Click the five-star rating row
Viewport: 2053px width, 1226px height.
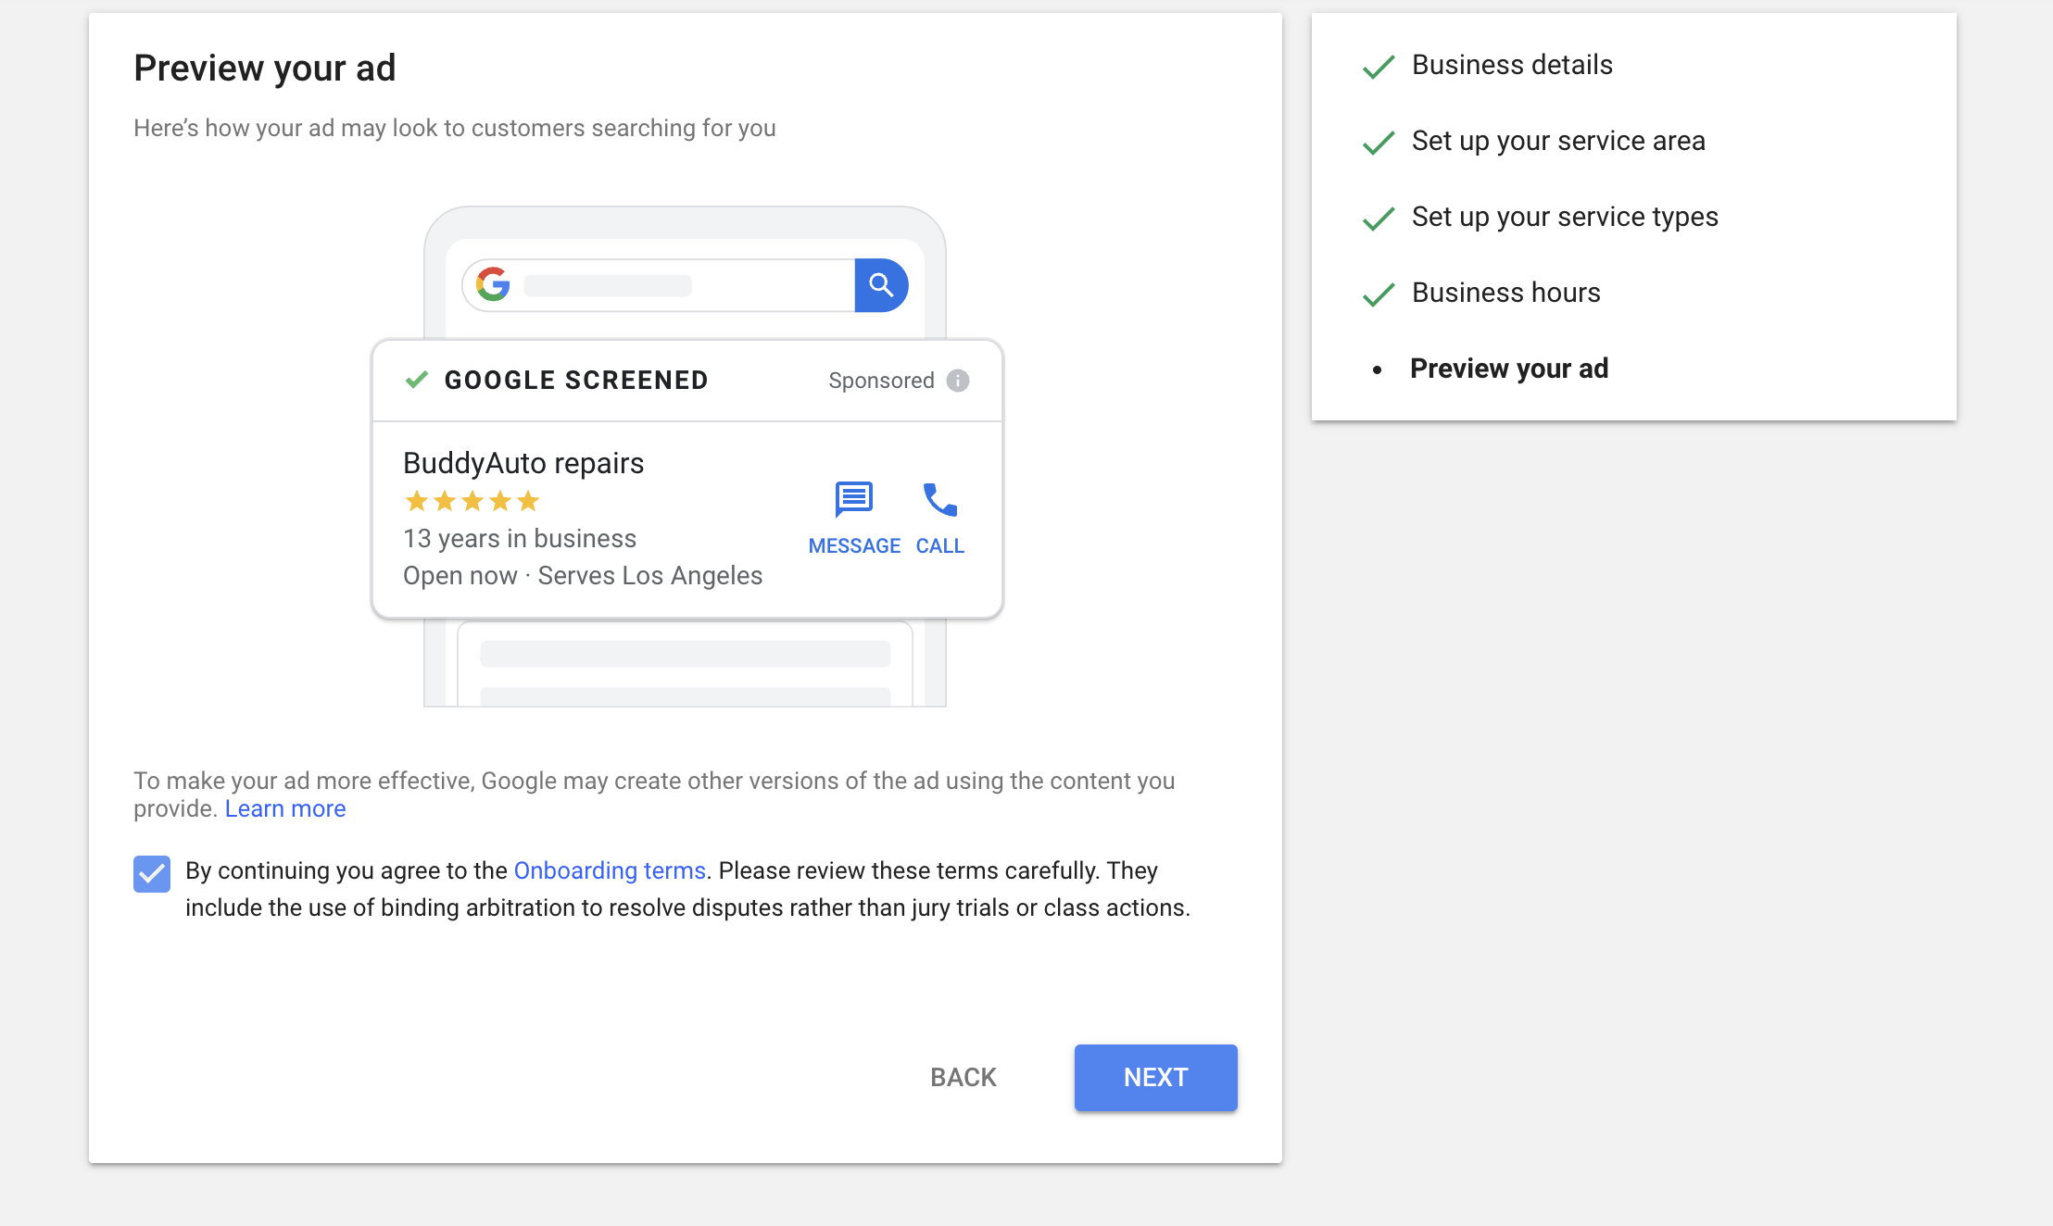pos(472,501)
